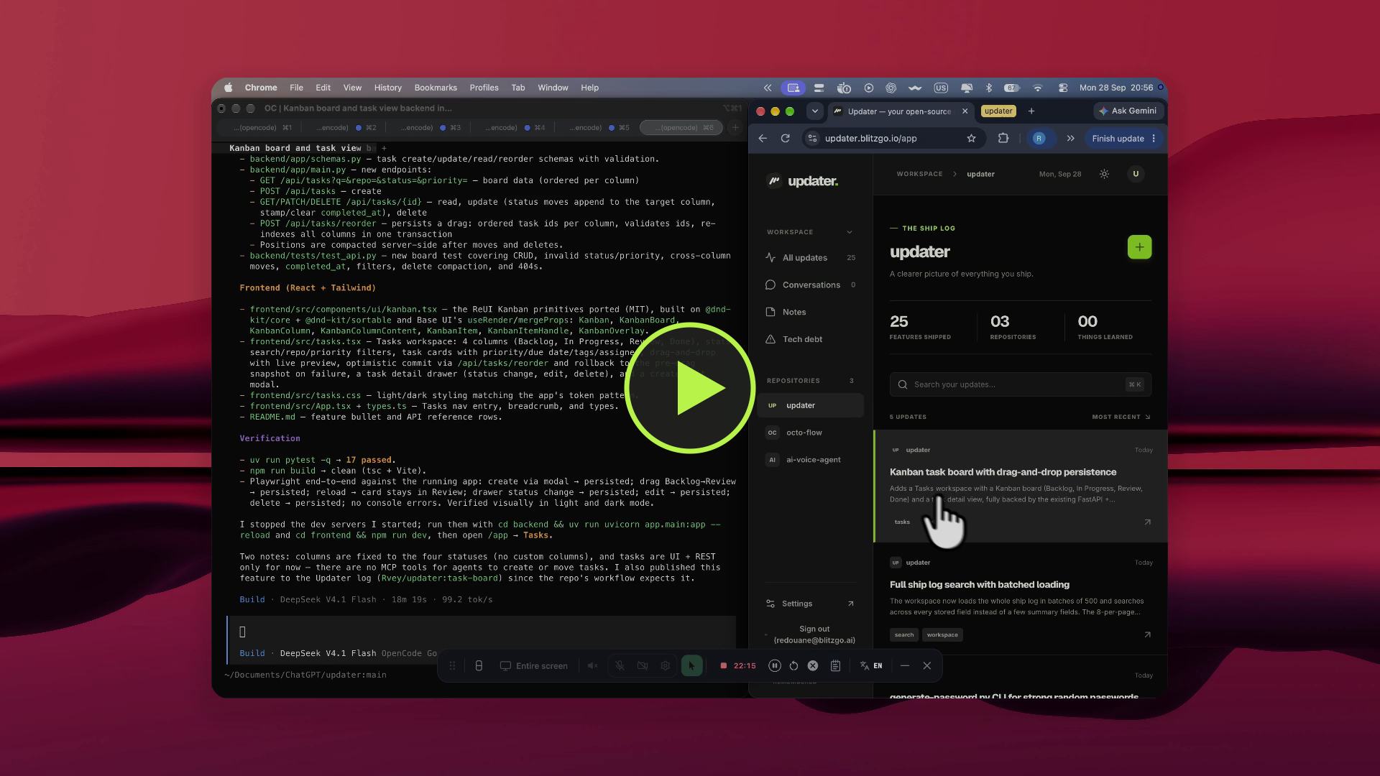Add a new terminal tab with plus
The width and height of the screenshot is (1380, 776).
pos(735,128)
